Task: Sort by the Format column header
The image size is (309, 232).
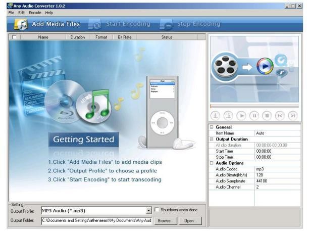Action: point(101,37)
